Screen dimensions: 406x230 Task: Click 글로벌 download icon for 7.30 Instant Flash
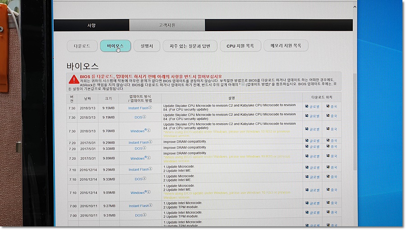click(307, 106)
